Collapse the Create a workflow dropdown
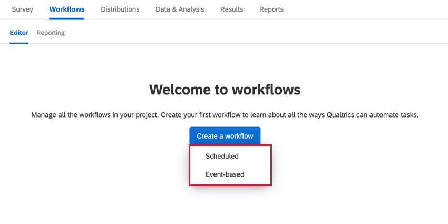Image resolution: width=448 pixels, height=224 pixels. [x=225, y=136]
